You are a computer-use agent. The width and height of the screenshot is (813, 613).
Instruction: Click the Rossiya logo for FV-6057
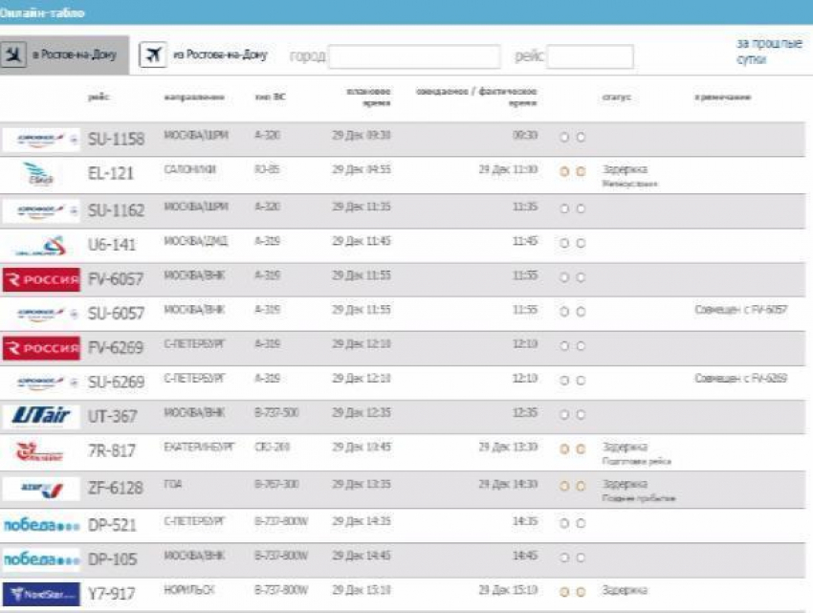[x=41, y=279]
